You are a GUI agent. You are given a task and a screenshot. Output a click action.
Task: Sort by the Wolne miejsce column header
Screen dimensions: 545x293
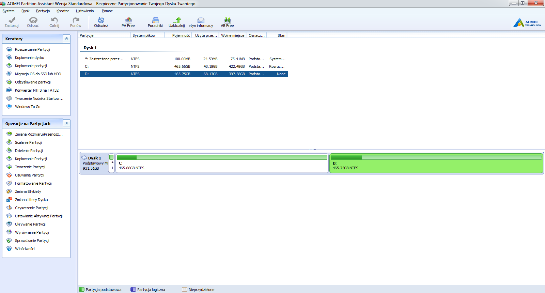click(233, 35)
